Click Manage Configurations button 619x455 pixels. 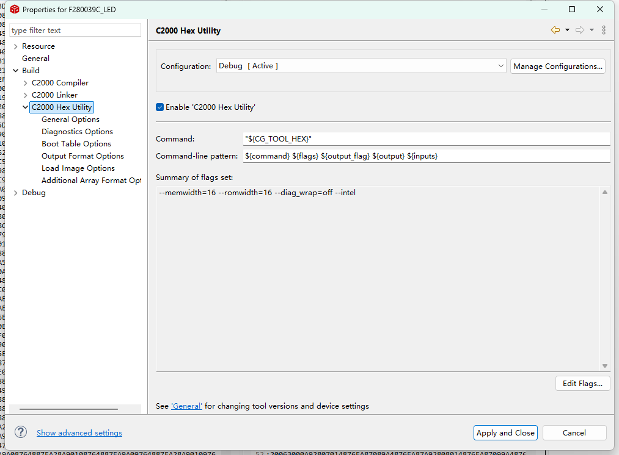click(558, 66)
